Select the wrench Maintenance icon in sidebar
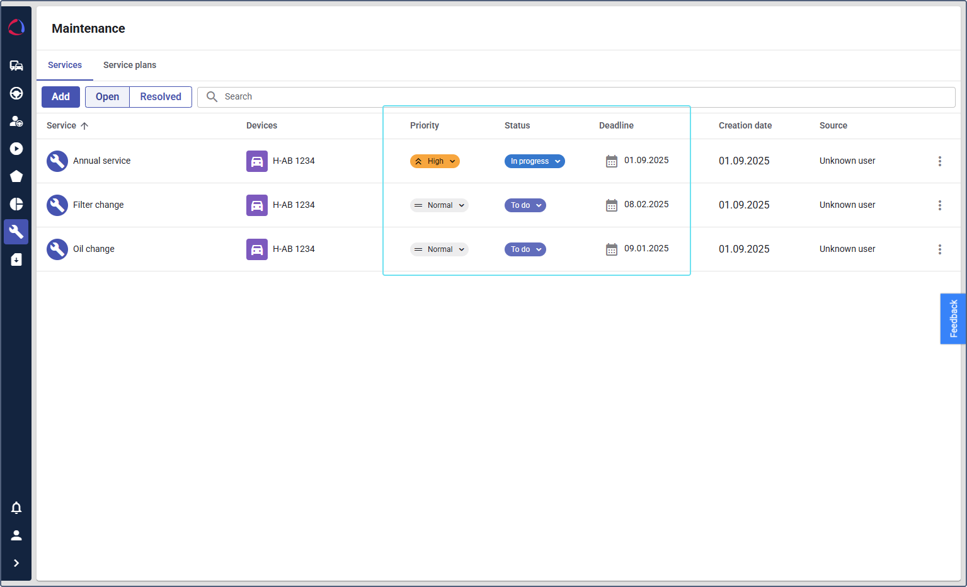The image size is (967, 587). pos(16,232)
